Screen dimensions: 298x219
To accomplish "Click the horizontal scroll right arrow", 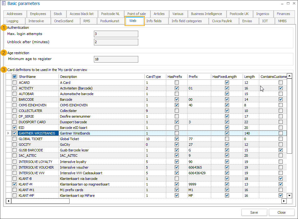I will tap(284, 201).
